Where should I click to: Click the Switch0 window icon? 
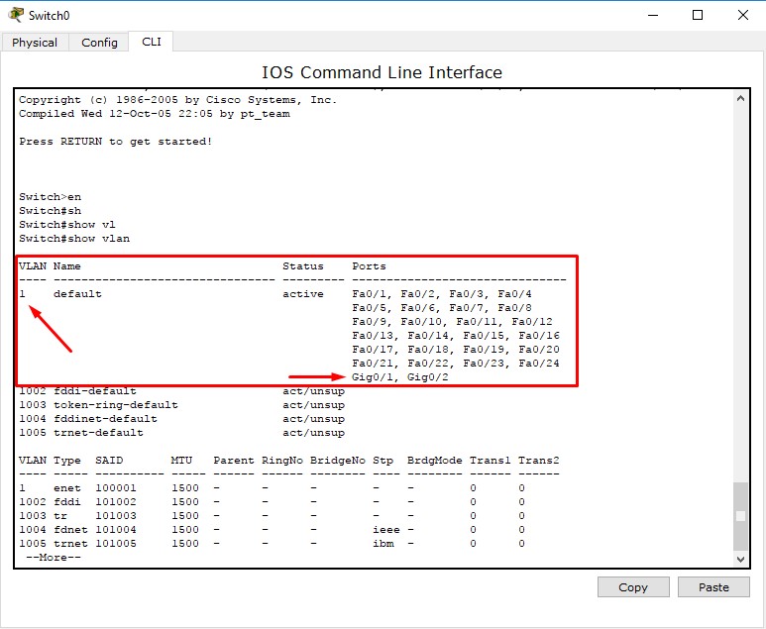(x=16, y=15)
